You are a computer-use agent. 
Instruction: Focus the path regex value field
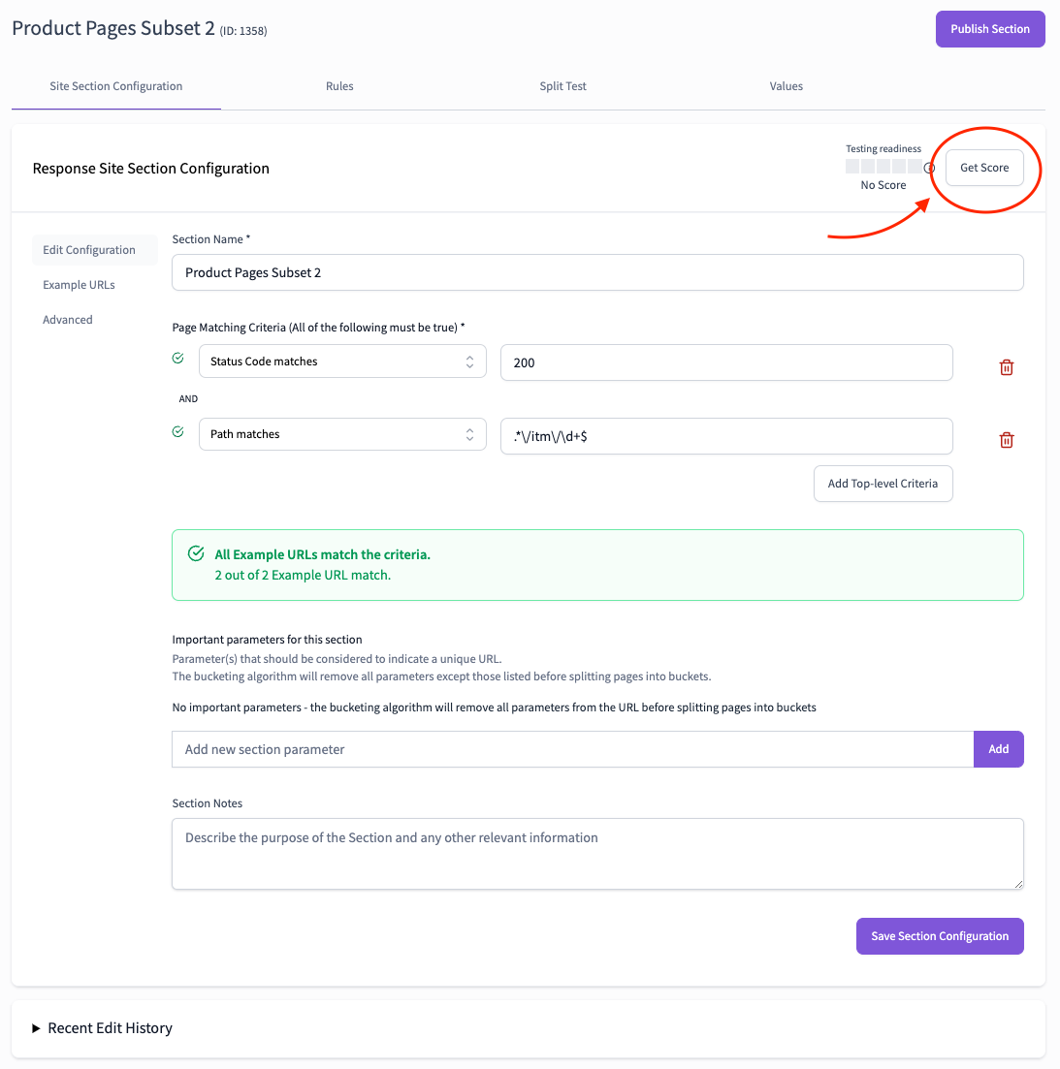(726, 436)
